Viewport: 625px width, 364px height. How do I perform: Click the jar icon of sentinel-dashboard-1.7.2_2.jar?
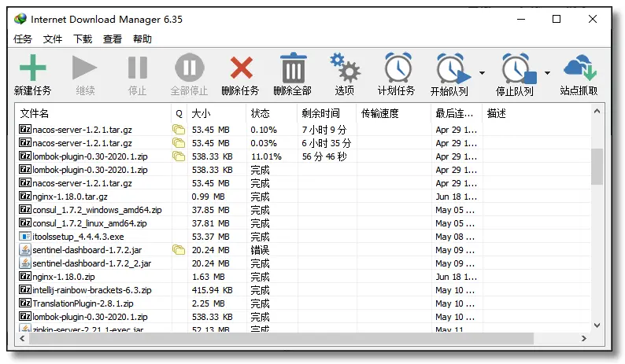(25, 263)
